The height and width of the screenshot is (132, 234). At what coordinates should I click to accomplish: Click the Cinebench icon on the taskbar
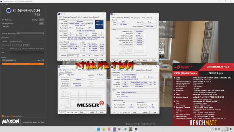[x=136, y=129]
